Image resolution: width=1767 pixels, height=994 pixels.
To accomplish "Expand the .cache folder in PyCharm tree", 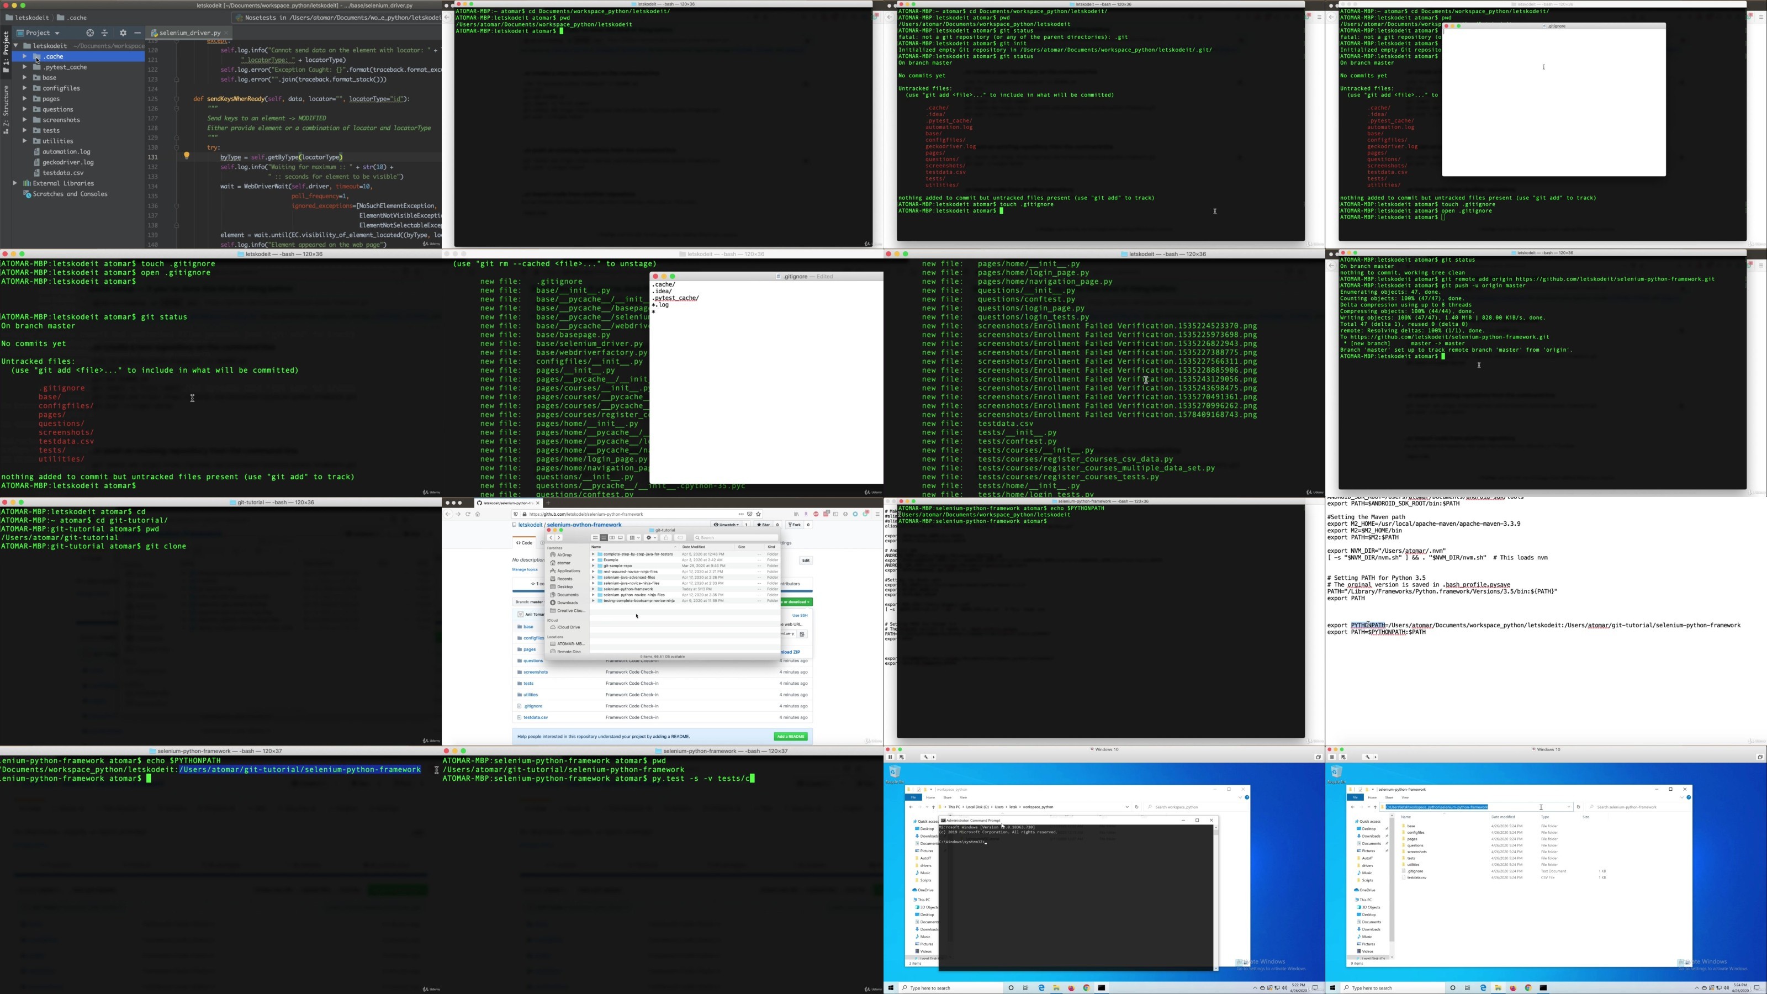I will click(x=25, y=56).
